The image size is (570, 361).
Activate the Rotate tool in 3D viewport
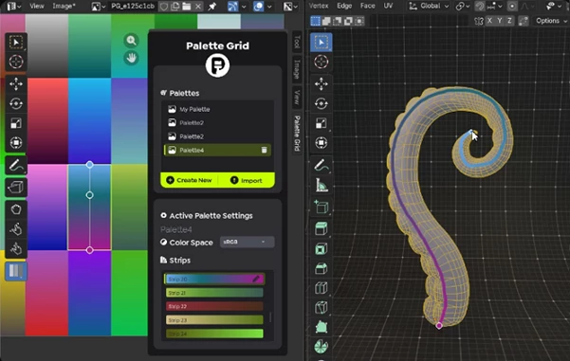(321, 103)
